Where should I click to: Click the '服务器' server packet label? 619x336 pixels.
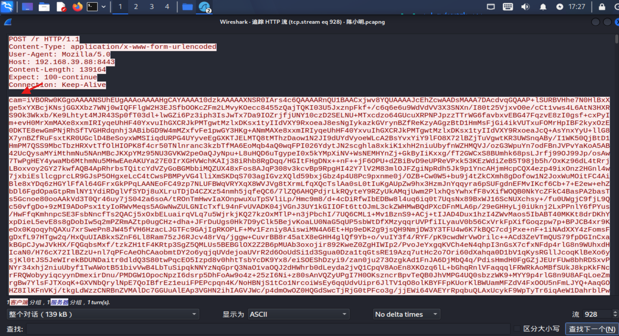click(x=59, y=302)
